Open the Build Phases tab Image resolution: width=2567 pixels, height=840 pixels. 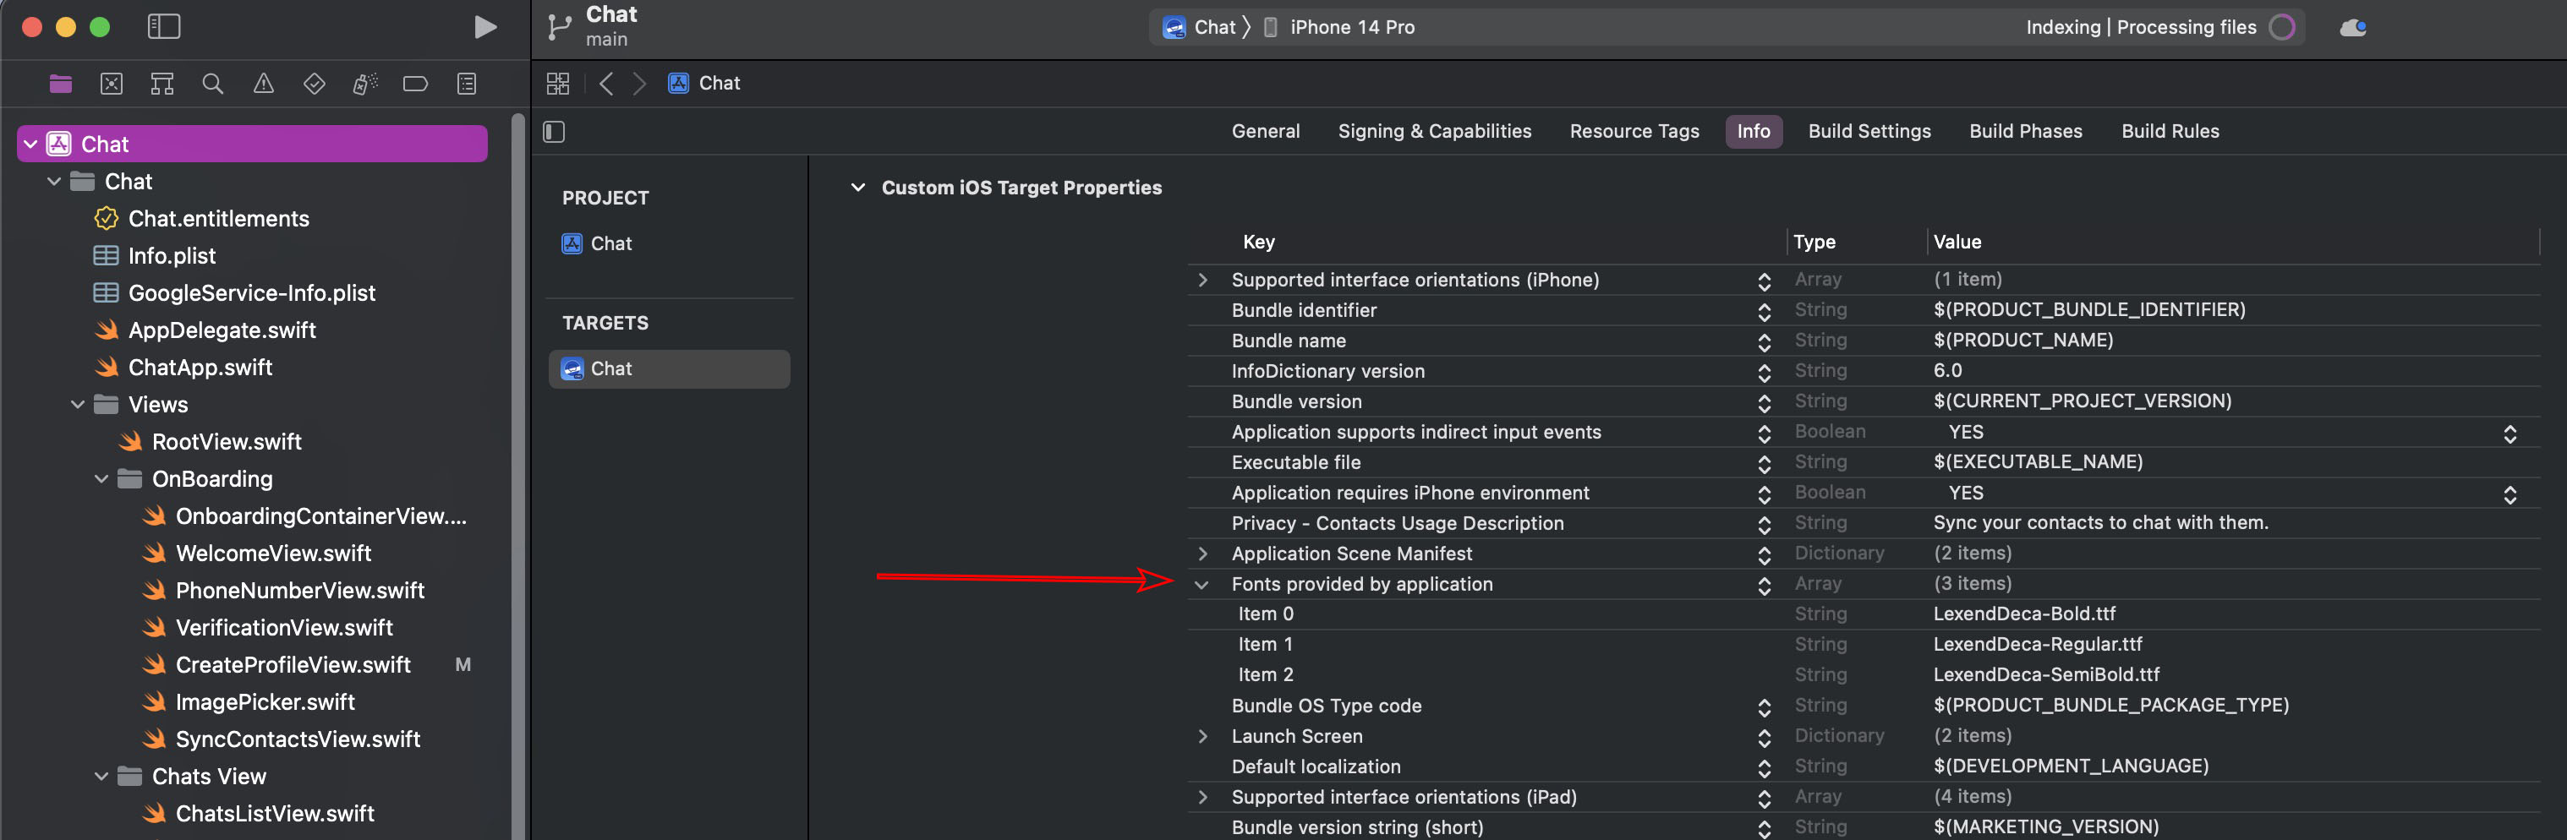pyautogui.click(x=2025, y=132)
